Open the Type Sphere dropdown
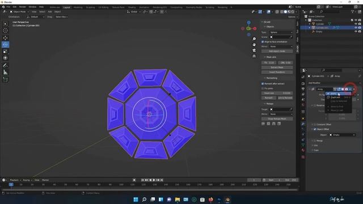The height and width of the screenshot is (204, 363). [x=281, y=32]
